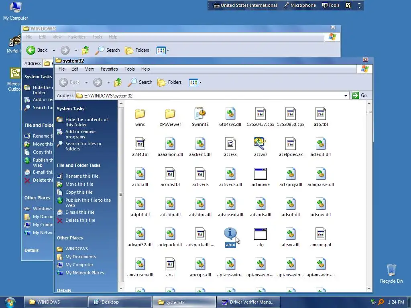Click United States-International keyboard layout
411x308 pixels.
(x=245, y=5)
